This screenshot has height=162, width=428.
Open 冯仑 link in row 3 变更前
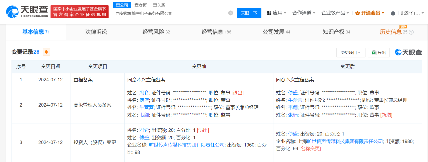click(144, 130)
